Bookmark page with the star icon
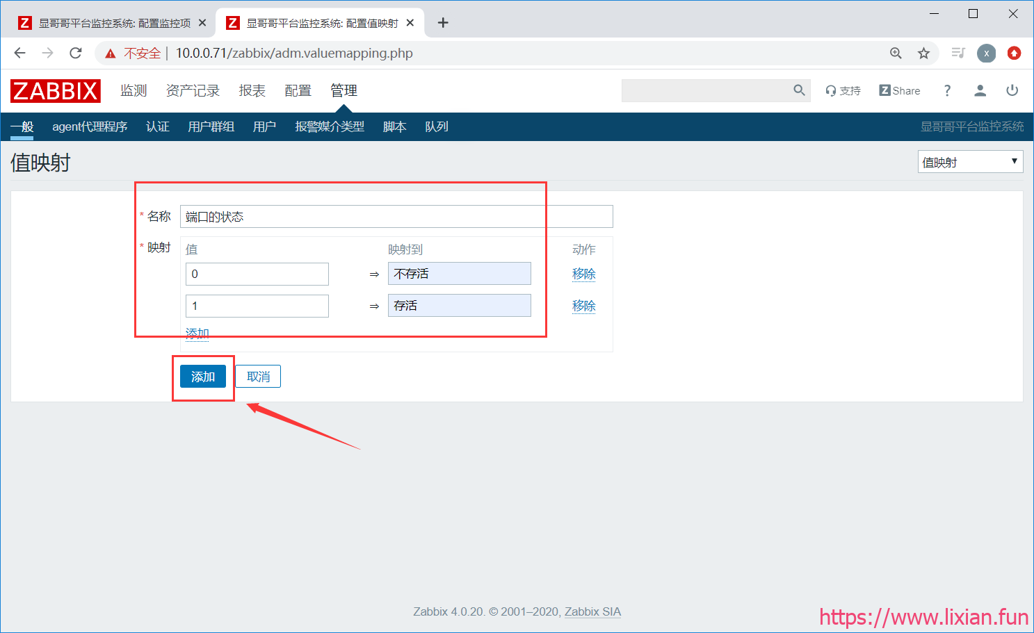 click(x=923, y=54)
